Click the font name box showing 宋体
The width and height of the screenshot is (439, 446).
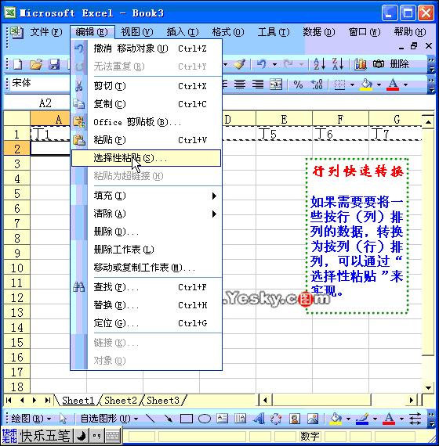[40, 84]
